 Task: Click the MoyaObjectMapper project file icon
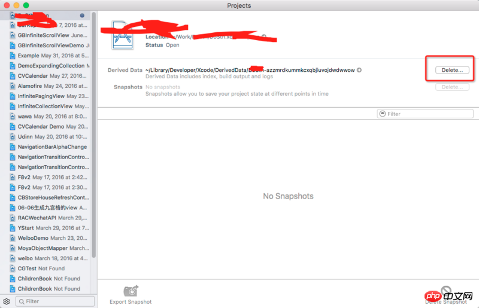point(13,248)
